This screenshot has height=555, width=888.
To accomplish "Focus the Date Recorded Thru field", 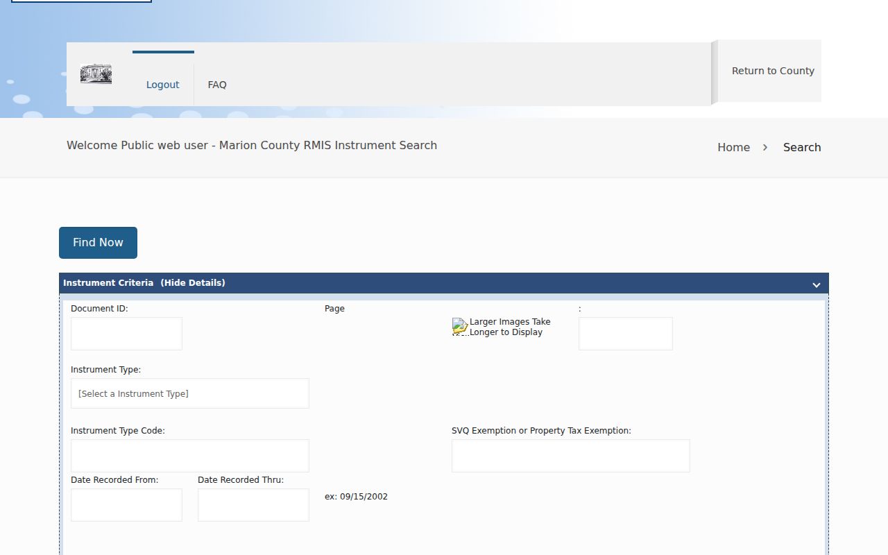I will pos(253,505).
